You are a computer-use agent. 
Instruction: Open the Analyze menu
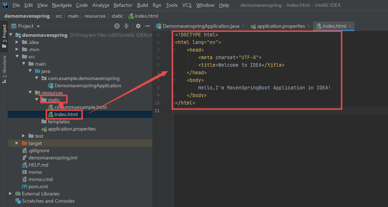click(x=101, y=5)
